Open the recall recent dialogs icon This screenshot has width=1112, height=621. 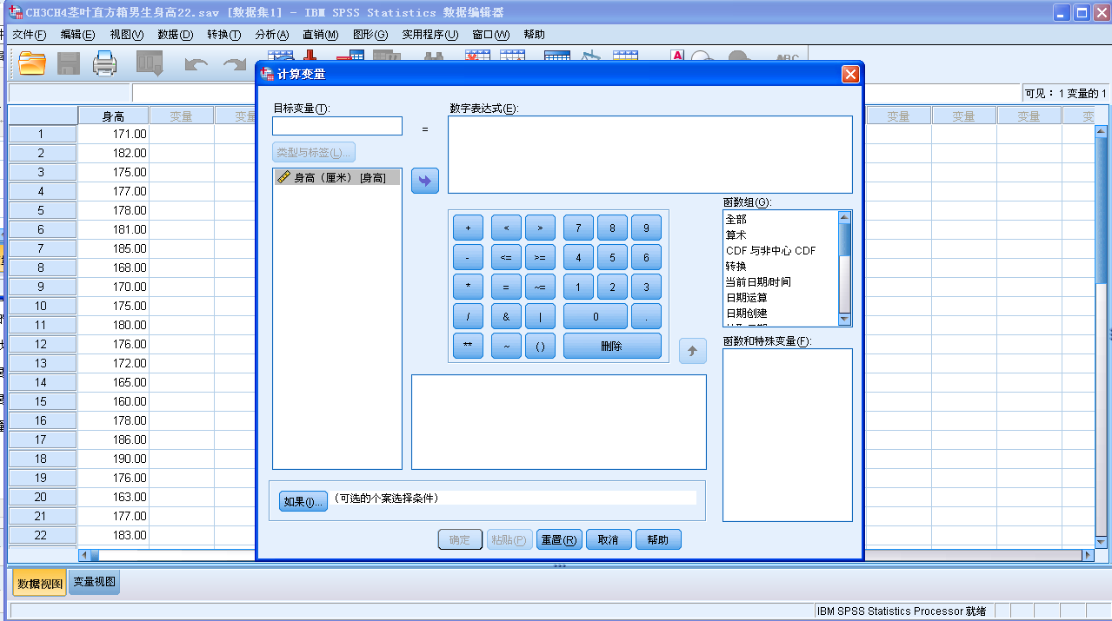pos(150,63)
